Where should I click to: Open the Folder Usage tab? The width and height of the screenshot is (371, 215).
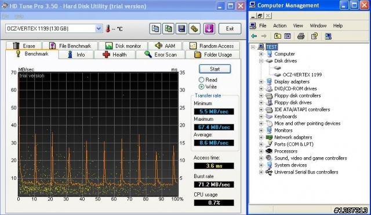pyautogui.click(x=213, y=54)
